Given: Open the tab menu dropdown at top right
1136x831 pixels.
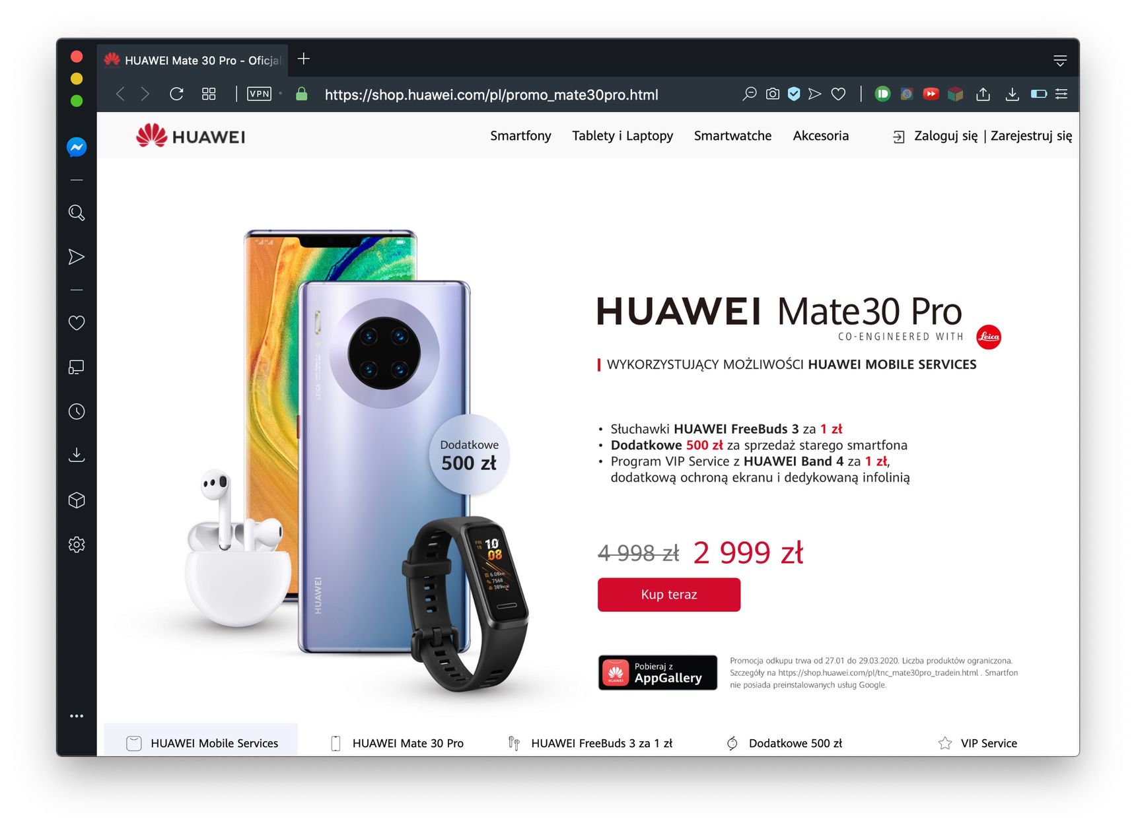Looking at the screenshot, I should pyautogui.click(x=1060, y=61).
